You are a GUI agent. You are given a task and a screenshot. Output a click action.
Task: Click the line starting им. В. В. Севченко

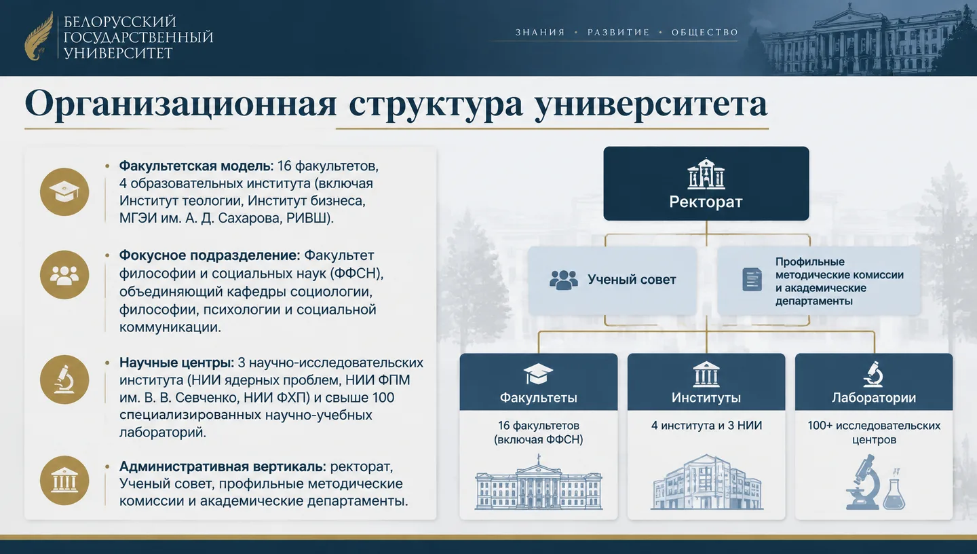click(257, 397)
